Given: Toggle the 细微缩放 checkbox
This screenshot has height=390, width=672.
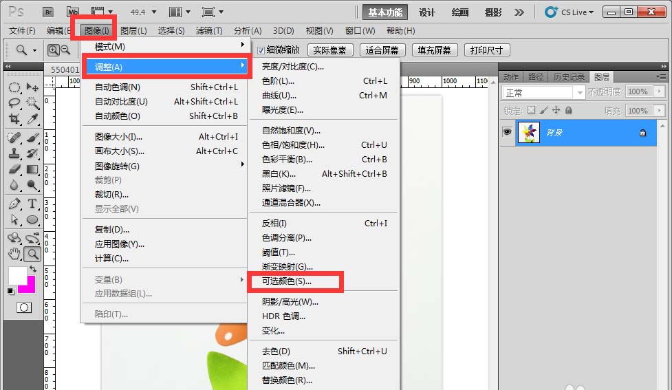Looking at the screenshot, I should pyautogui.click(x=261, y=50).
